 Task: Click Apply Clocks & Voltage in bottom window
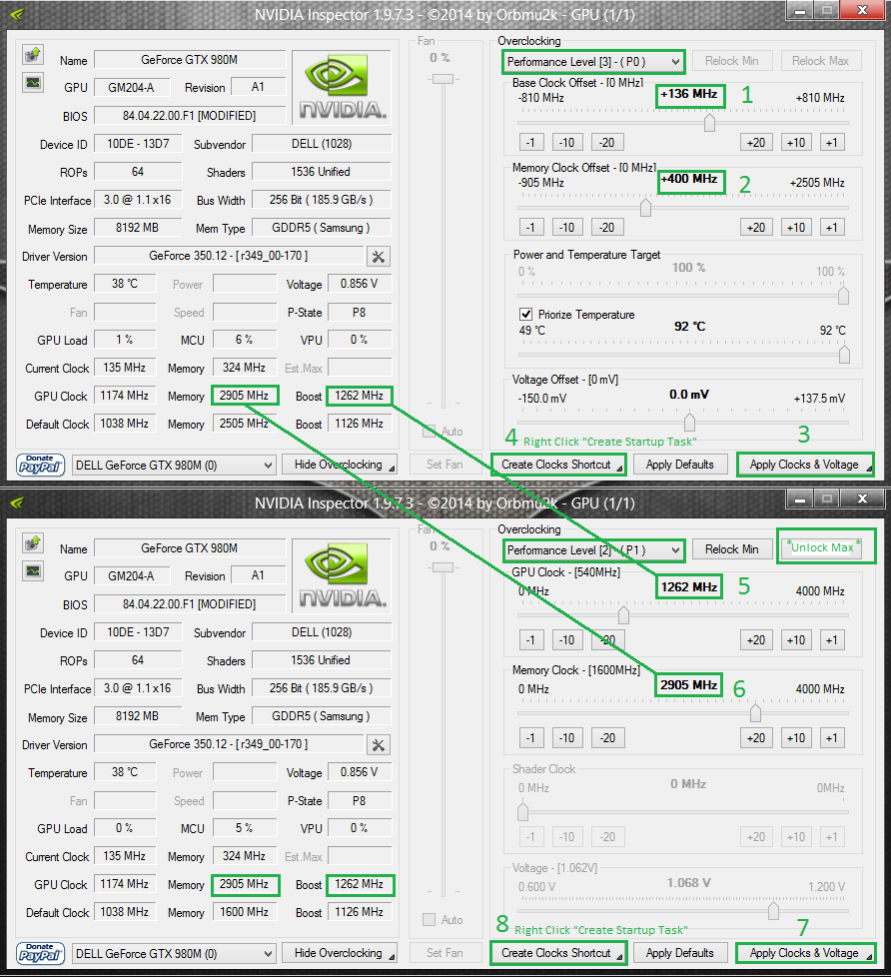coord(805,953)
